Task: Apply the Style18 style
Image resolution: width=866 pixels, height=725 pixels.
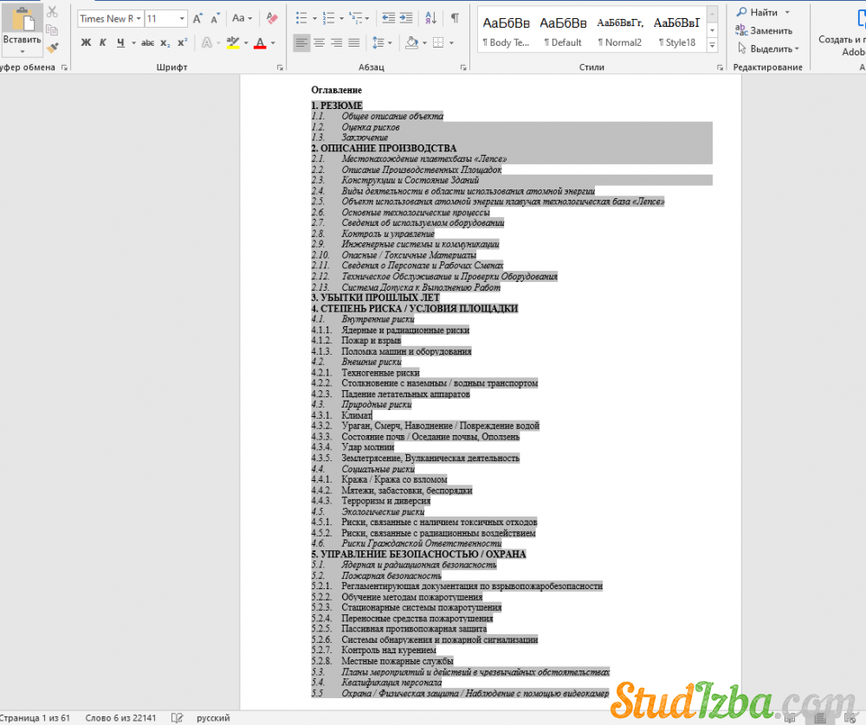Action: (676, 30)
